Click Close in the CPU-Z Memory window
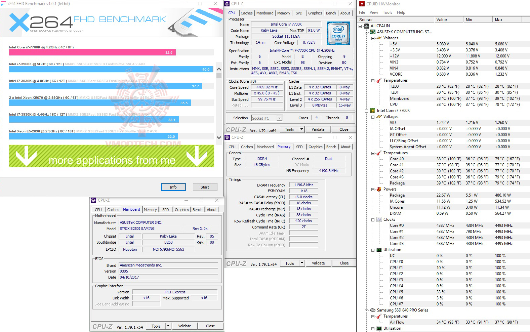Screen dimensions: 530x332 point(344,263)
